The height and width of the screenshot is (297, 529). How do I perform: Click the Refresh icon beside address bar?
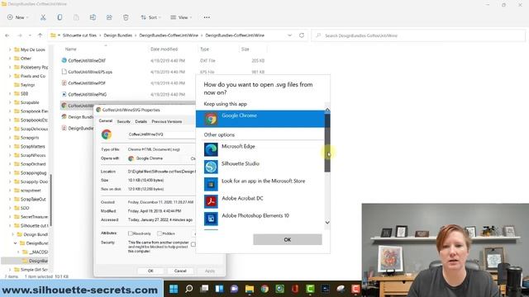click(x=302, y=35)
